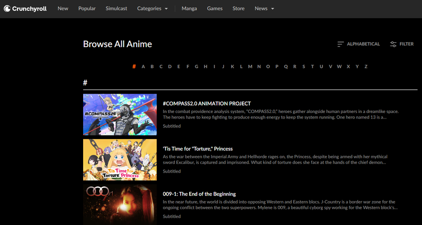The image size is (422, 225).
Task: Jump to letter N
Action: 259,66
